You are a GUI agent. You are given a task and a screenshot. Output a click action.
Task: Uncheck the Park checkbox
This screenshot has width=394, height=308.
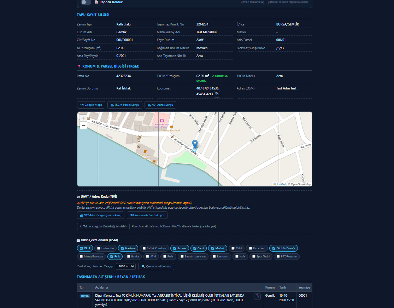(x=112, y=257)
